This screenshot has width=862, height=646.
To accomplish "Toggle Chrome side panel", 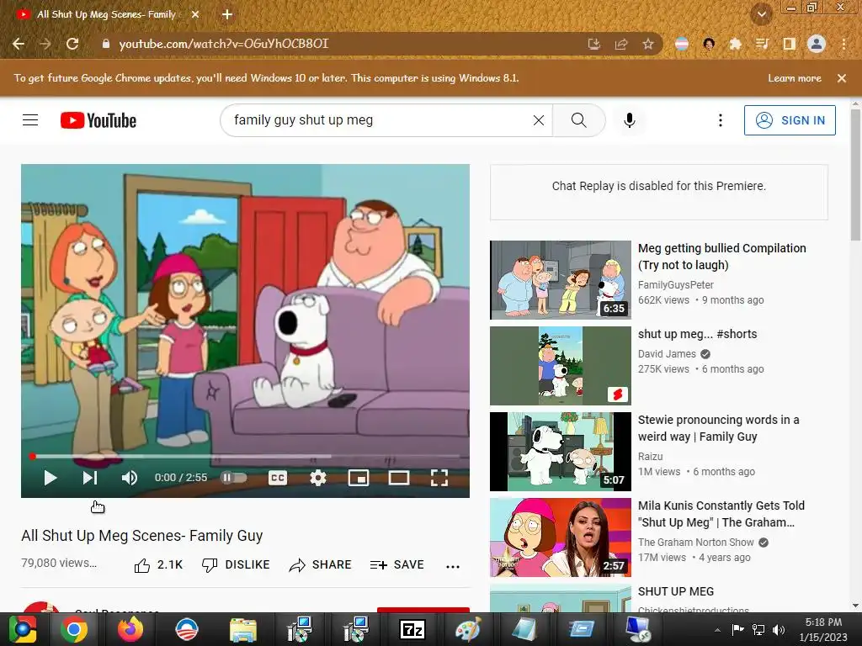I will point(790,44).
